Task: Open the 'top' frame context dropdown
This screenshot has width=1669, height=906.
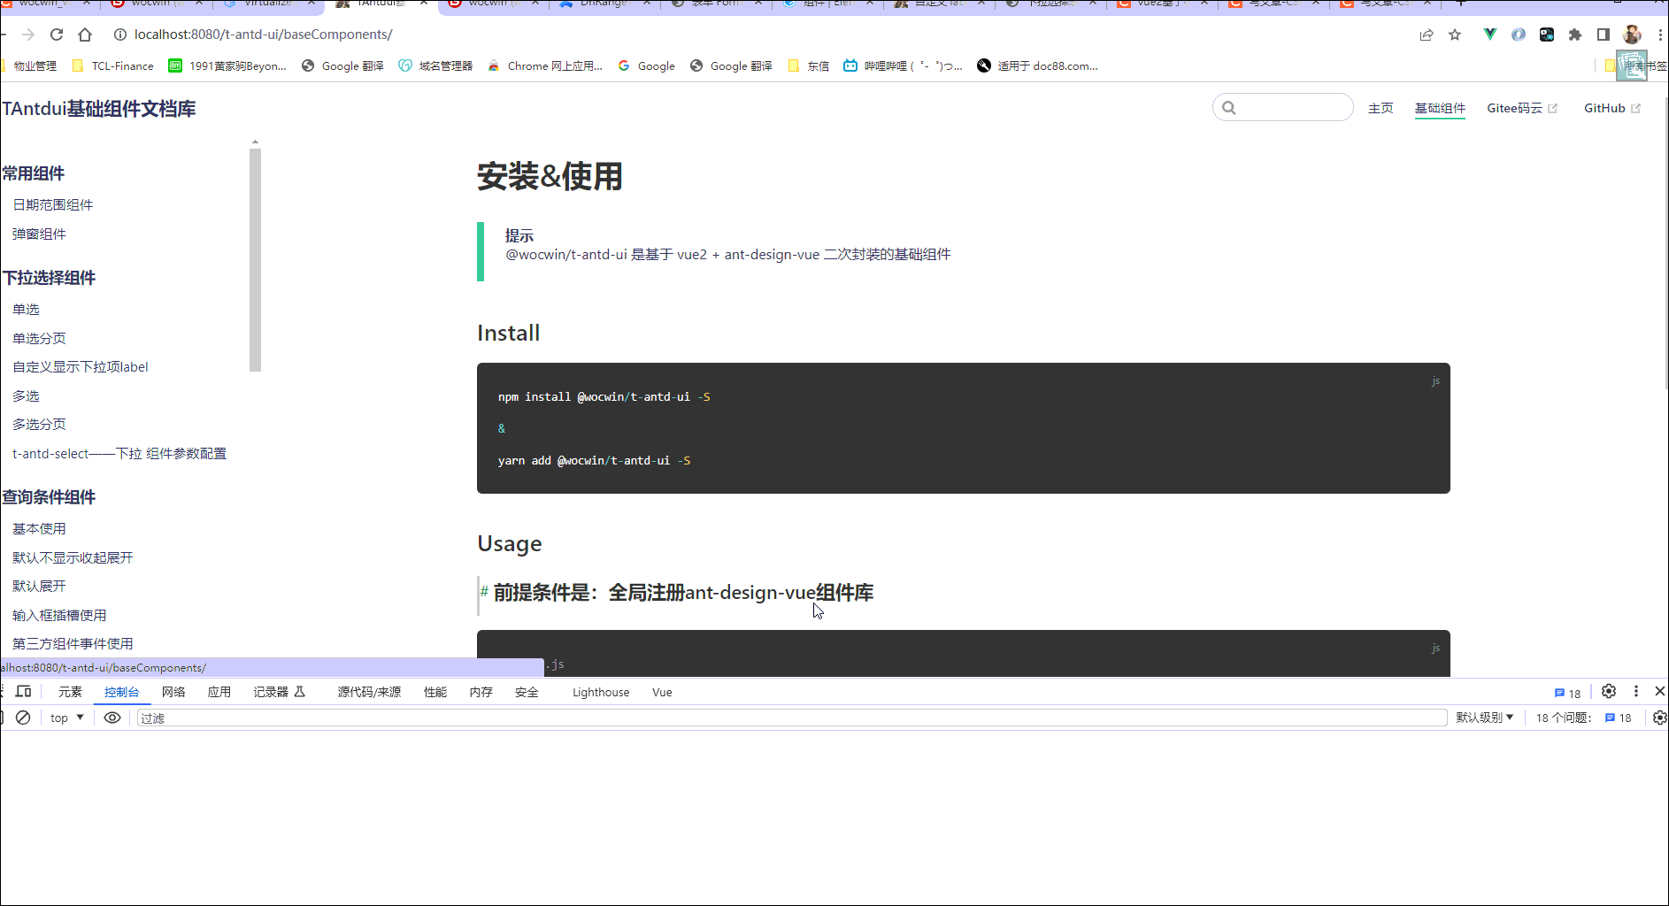Action: tap(65, 718)
